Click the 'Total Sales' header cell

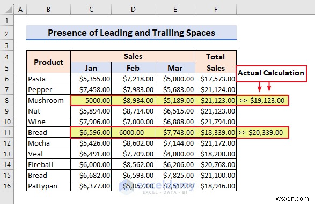[216, 62]
